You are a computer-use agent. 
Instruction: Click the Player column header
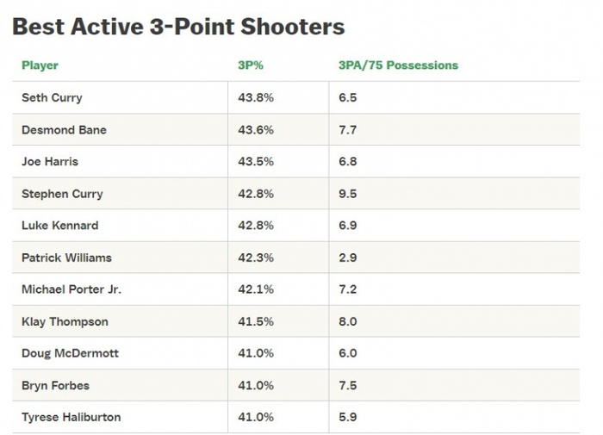point(40,65)
